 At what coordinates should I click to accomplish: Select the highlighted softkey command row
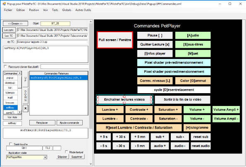click(x=59, y=78)
